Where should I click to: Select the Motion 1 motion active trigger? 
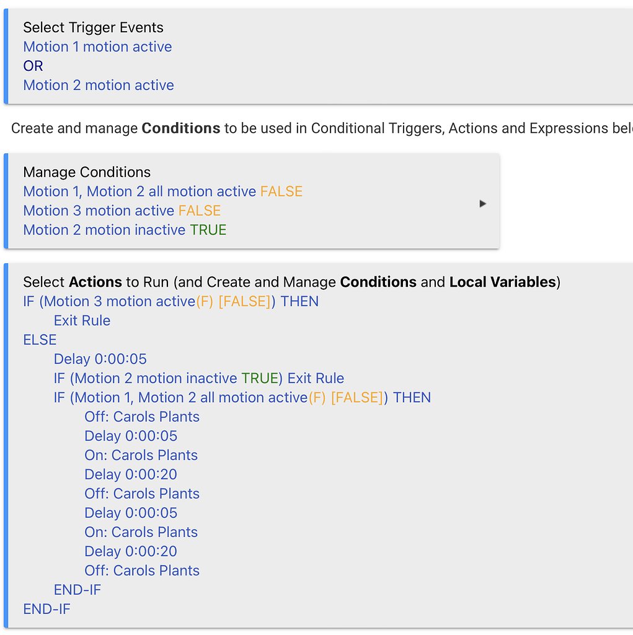tap(97, 47)
